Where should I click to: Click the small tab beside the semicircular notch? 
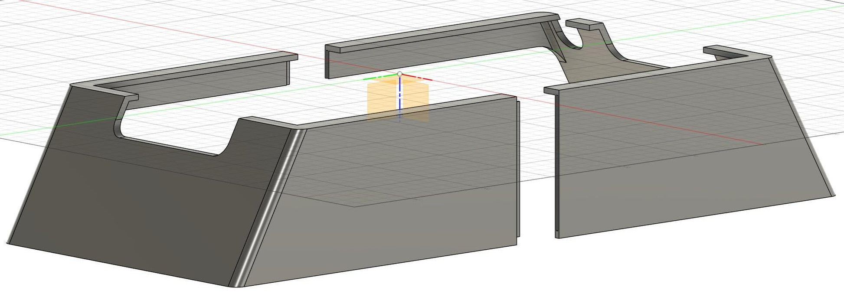coord(582,24)
